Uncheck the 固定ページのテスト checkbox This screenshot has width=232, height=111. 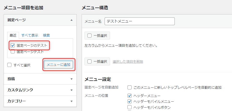(13, 45)
